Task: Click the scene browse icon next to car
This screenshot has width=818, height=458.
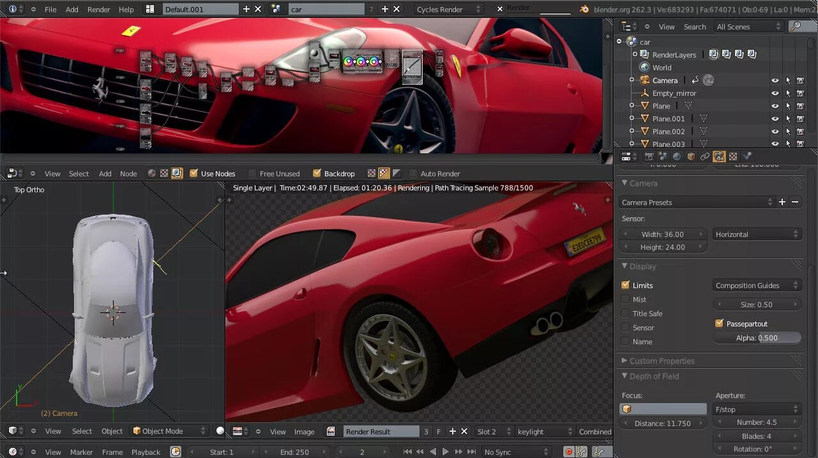Action: [276, 9]
